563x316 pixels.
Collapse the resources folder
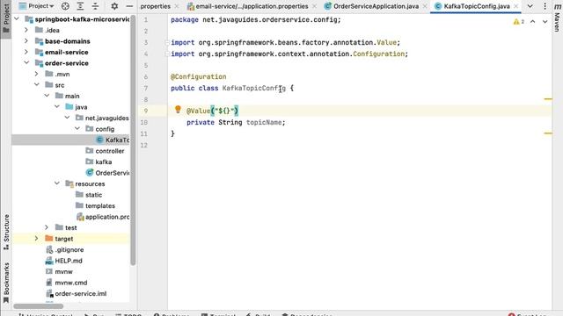point(57,183)
